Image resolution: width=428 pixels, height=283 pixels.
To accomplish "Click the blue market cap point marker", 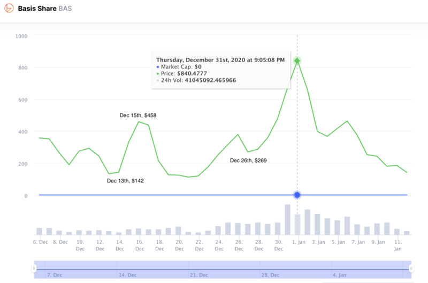I will click(x=297, y=195).
